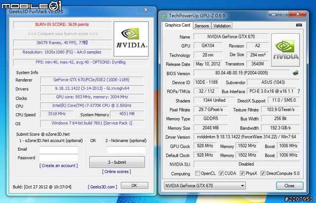The width and height of the screenshot is (316, 203).
Task: Open the NVIDIA GeForce GTX 670 GPU selector dropdown
Action: click(x=205, y=185)
